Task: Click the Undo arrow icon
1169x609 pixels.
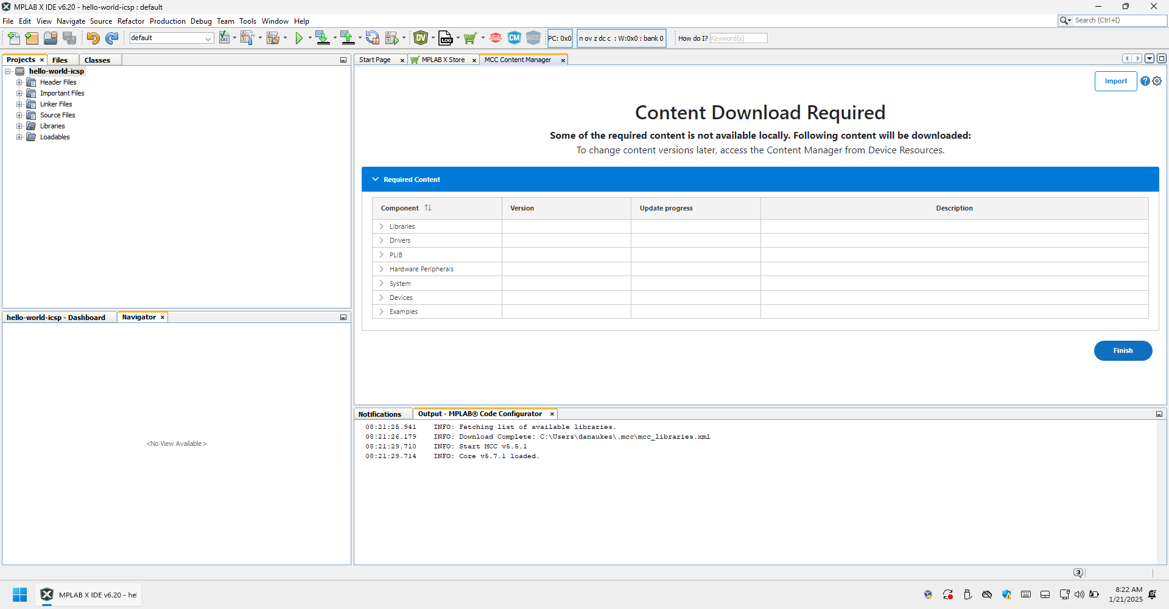Action: pyautogui.click(x=93, y=38)
